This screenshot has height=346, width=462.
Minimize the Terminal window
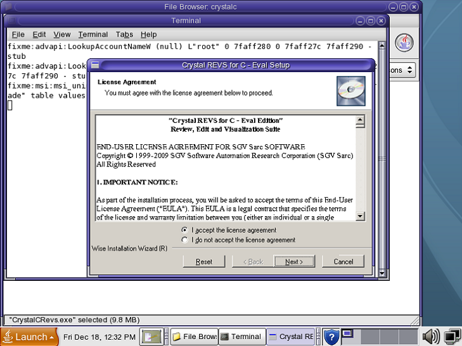(360, 21)
